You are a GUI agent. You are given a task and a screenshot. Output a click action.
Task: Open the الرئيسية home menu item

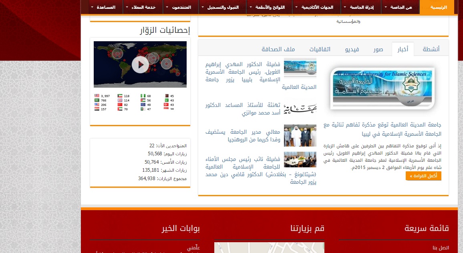click(437, 7)
